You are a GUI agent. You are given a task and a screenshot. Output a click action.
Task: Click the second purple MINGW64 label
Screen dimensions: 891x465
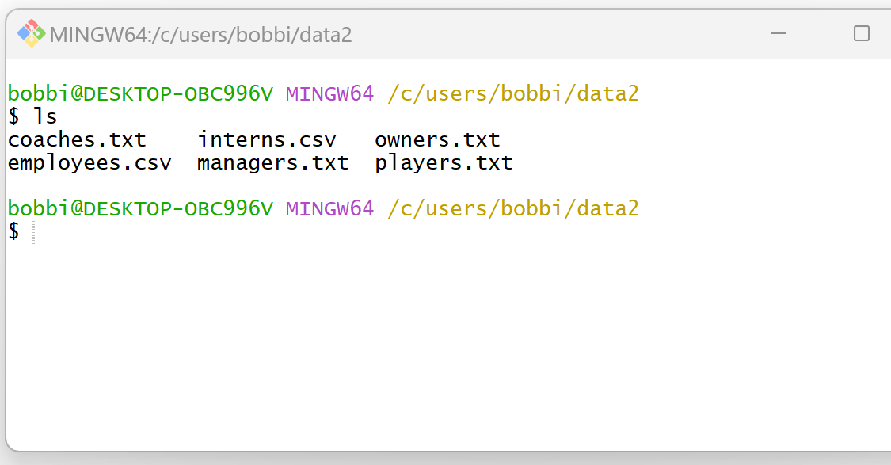[329, 208]
